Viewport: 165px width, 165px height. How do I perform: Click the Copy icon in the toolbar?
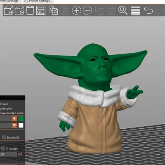point(53,10)
